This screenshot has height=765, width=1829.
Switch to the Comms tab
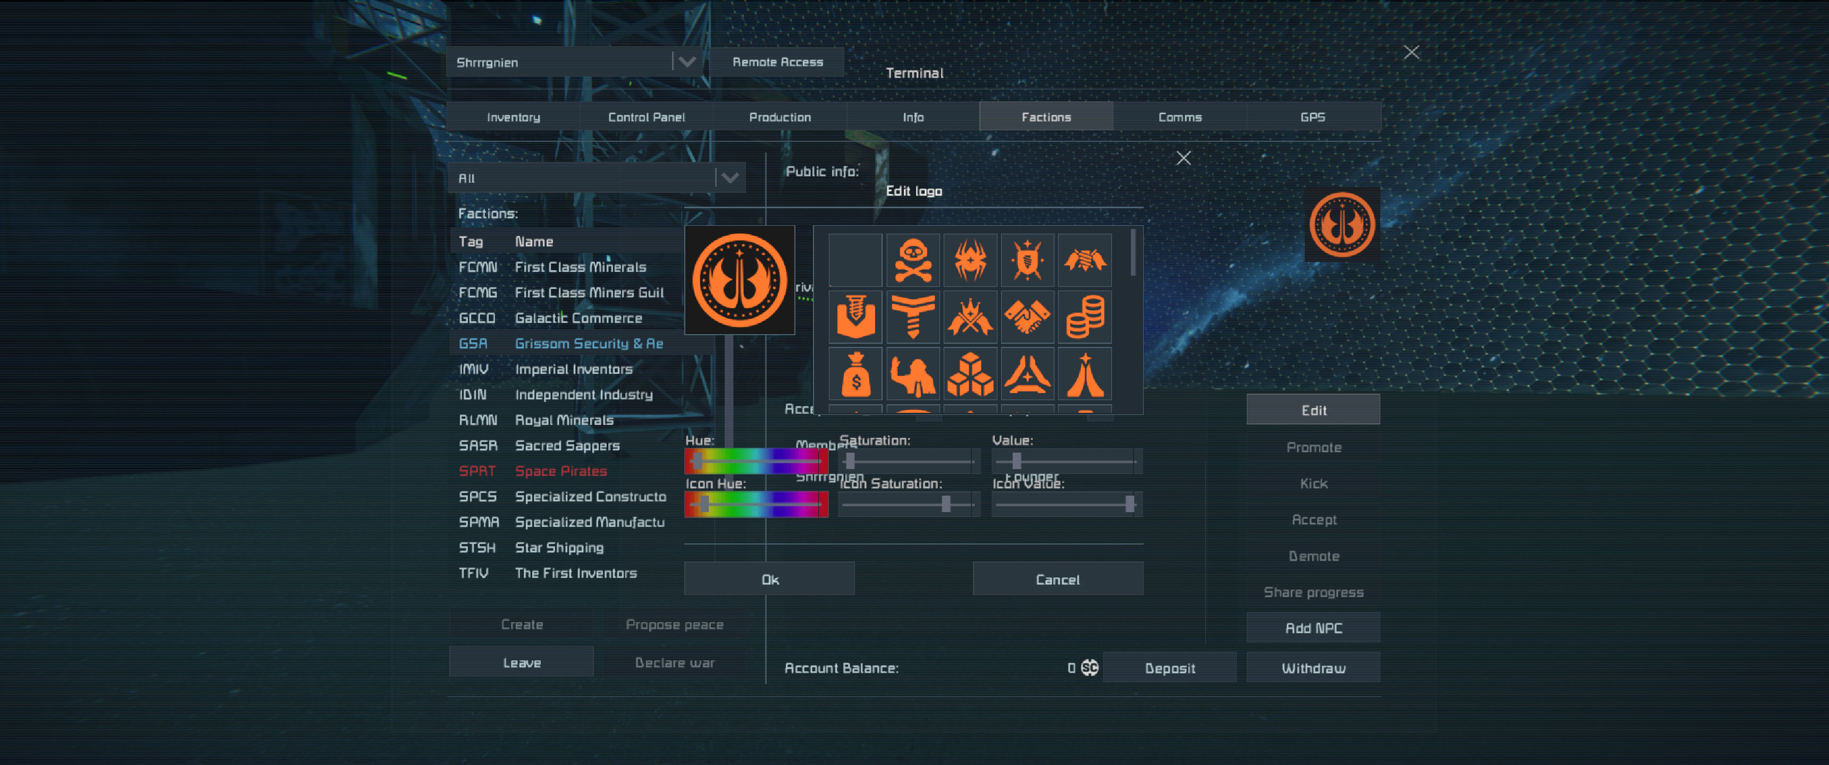click(1179, 117)
